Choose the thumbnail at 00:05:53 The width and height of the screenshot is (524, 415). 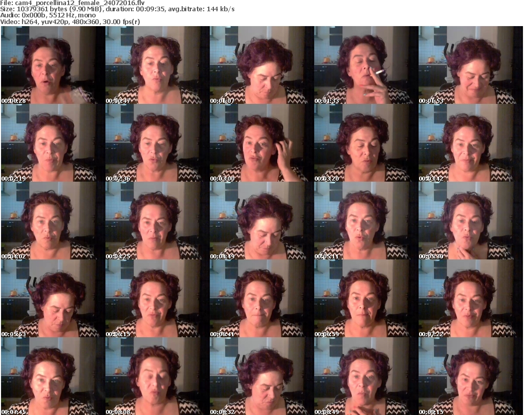tap(53, 299)
